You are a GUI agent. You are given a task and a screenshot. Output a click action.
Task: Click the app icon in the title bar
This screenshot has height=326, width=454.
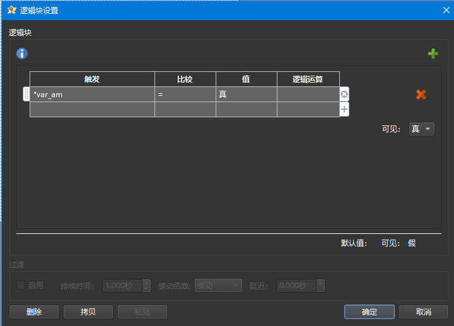(11, 9)
